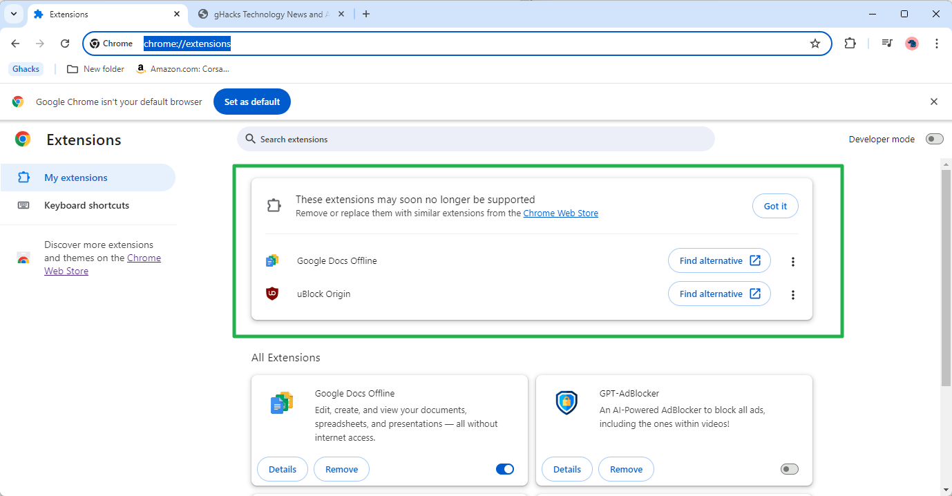Click the forward navigation arrow

(x=40, y=44)
